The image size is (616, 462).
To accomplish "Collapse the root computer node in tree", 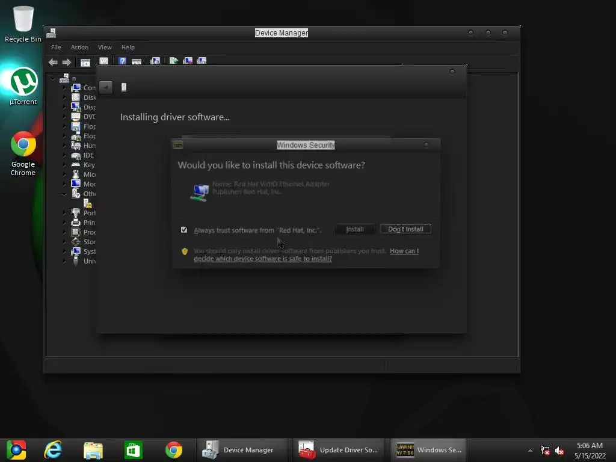I will click(x=53, y=79).
